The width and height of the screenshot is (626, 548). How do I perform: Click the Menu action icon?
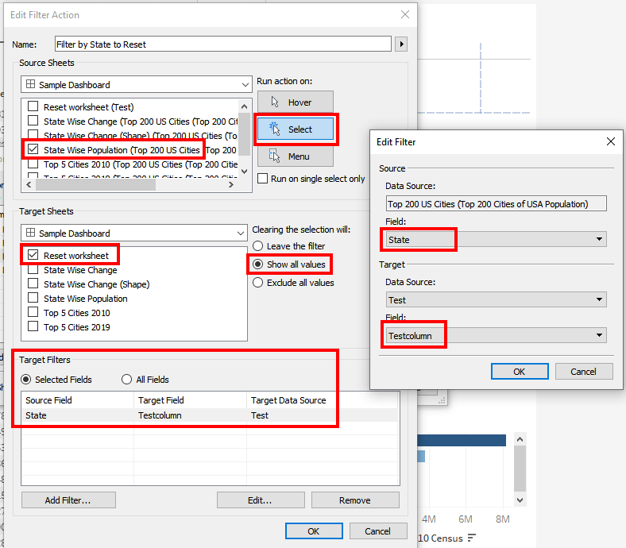(274, 156)
